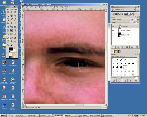Click the Auto button in Layers dialog
The image size is (147, 117).
pos(138,10)
